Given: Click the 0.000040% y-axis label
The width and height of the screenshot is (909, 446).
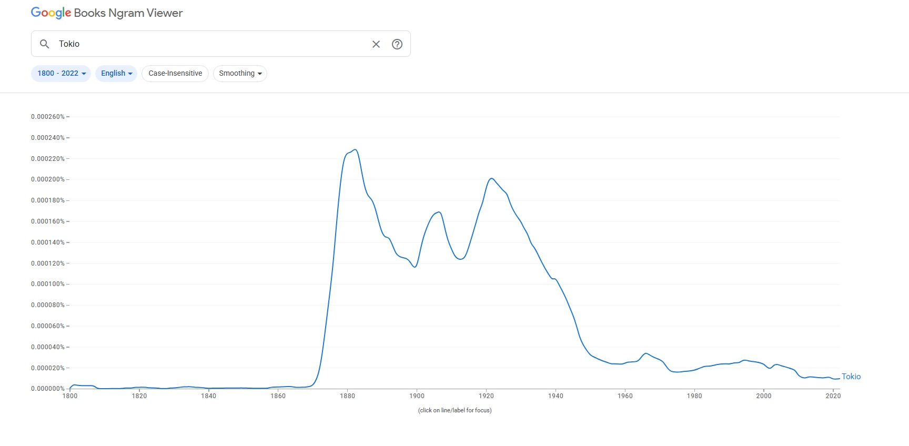Looking at the screenshot, I should pos(48,347).
